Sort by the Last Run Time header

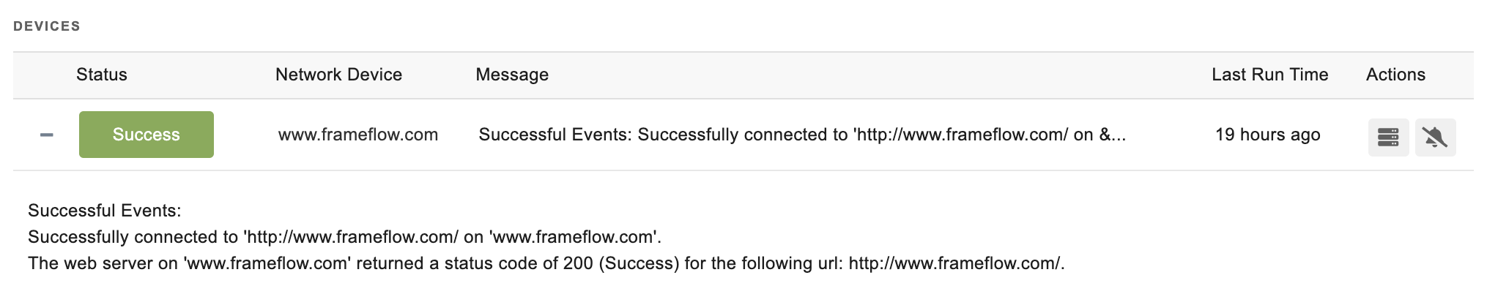[1269, 75]
